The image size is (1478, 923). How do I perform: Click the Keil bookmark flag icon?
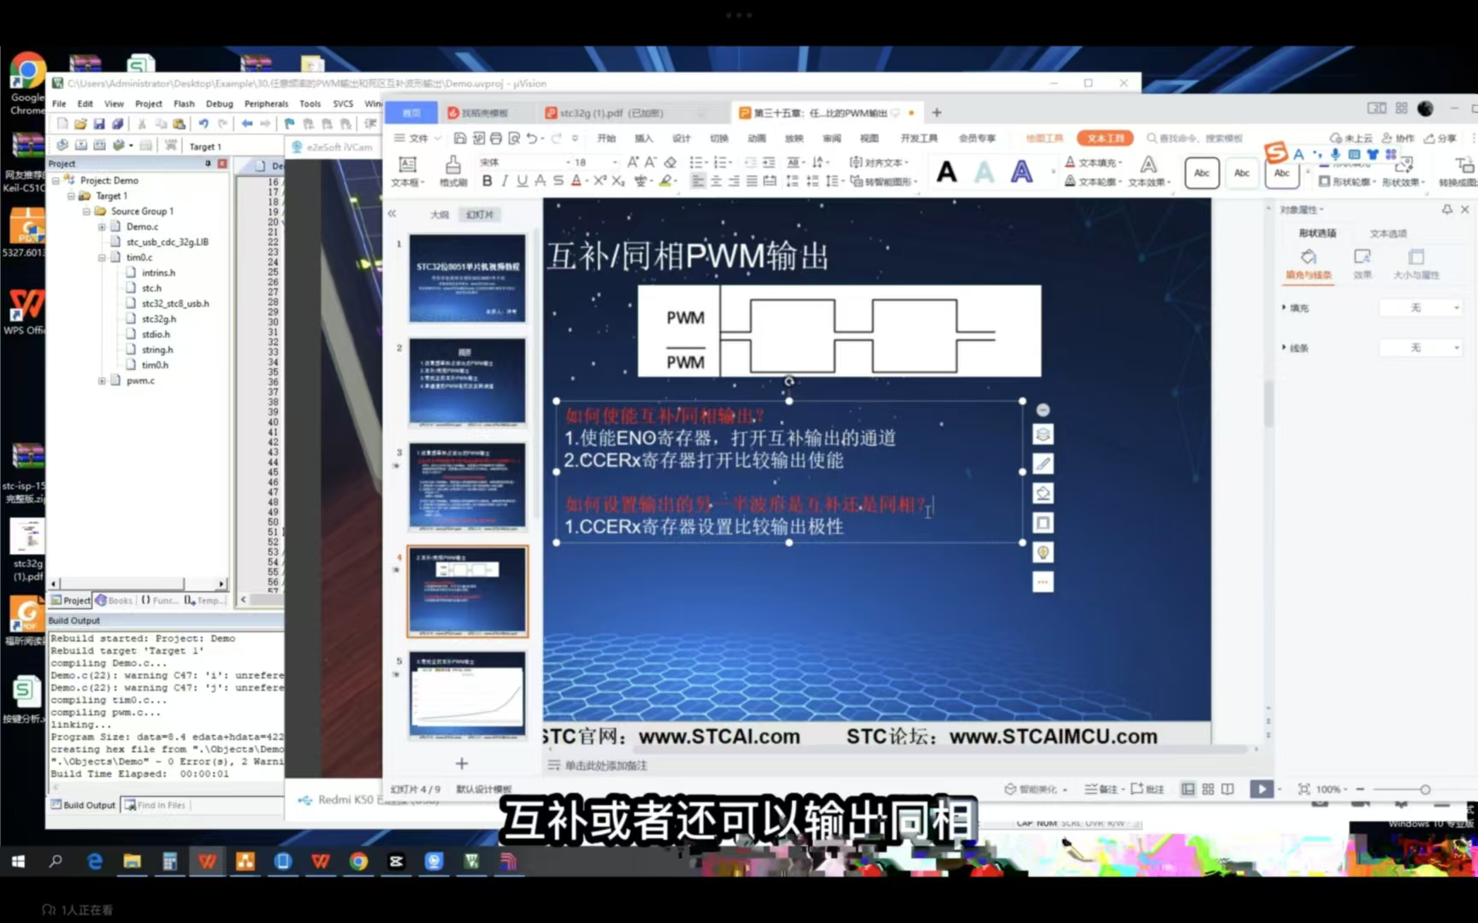289,124
